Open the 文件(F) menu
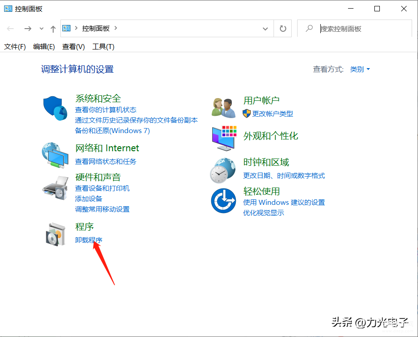The image size is (418, 337). (15, 47)
